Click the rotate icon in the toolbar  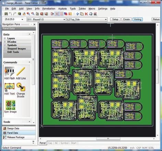pyautogui.click(x=91, y=14)
